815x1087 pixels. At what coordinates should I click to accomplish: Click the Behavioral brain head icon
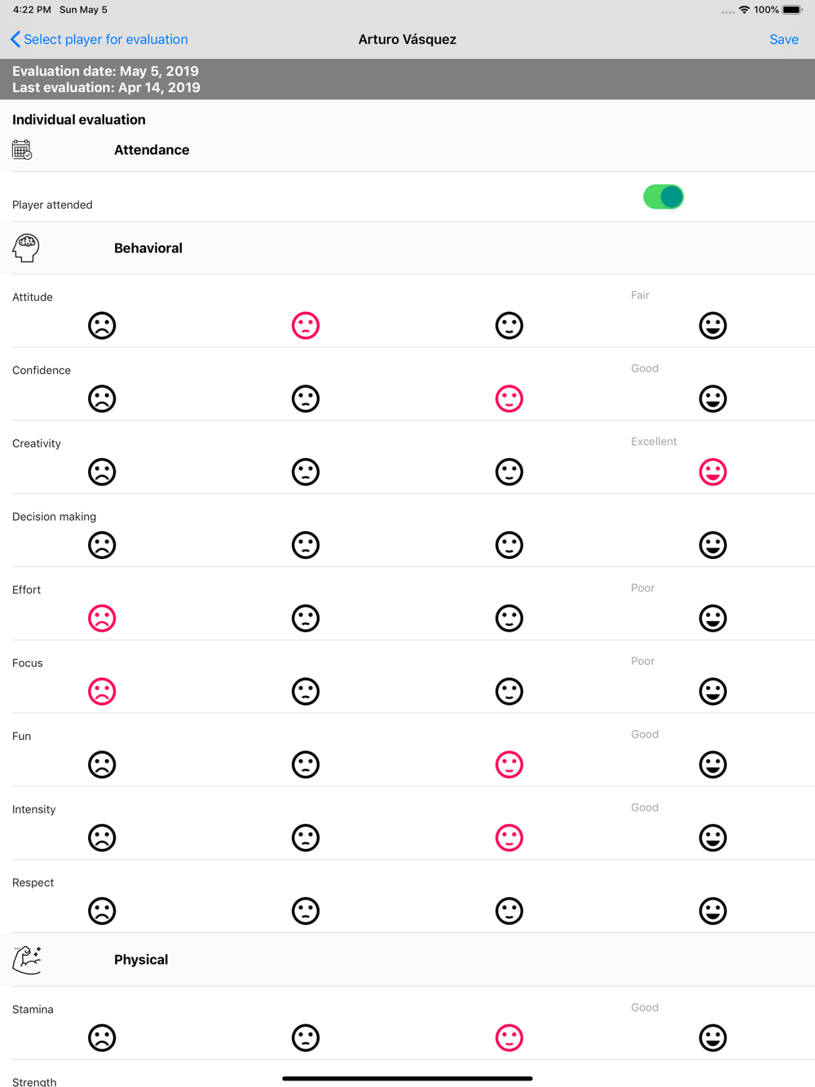click(x=26, y=248)
